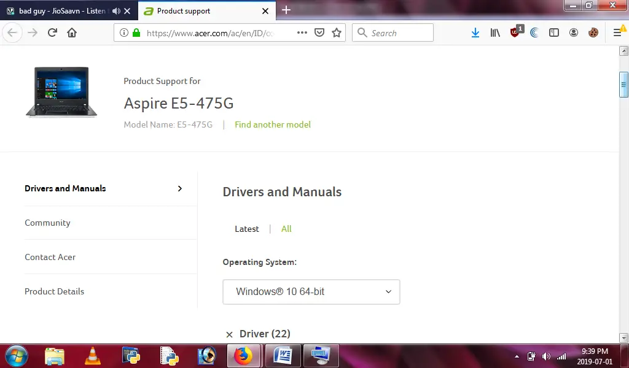
Task: Launch VLC media player from taskbar
Action: 93,356
